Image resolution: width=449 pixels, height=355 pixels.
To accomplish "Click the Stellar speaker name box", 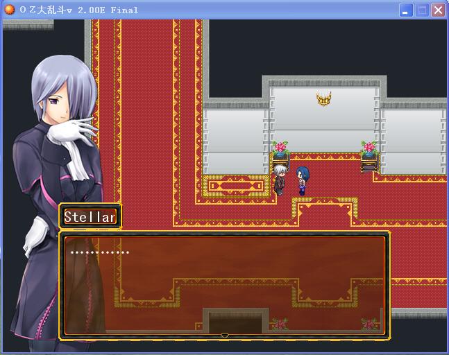I will [x=90, y=216].
